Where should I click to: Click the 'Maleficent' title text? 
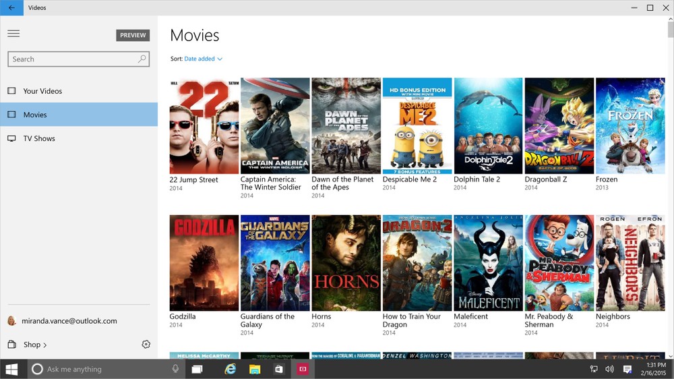470,317
